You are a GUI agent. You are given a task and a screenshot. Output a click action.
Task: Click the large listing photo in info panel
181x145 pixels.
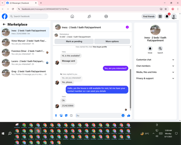tap(155, 30)
